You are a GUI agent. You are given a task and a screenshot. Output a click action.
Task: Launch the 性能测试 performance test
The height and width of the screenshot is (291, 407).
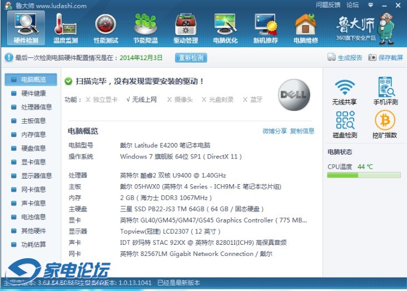point(106,28)
